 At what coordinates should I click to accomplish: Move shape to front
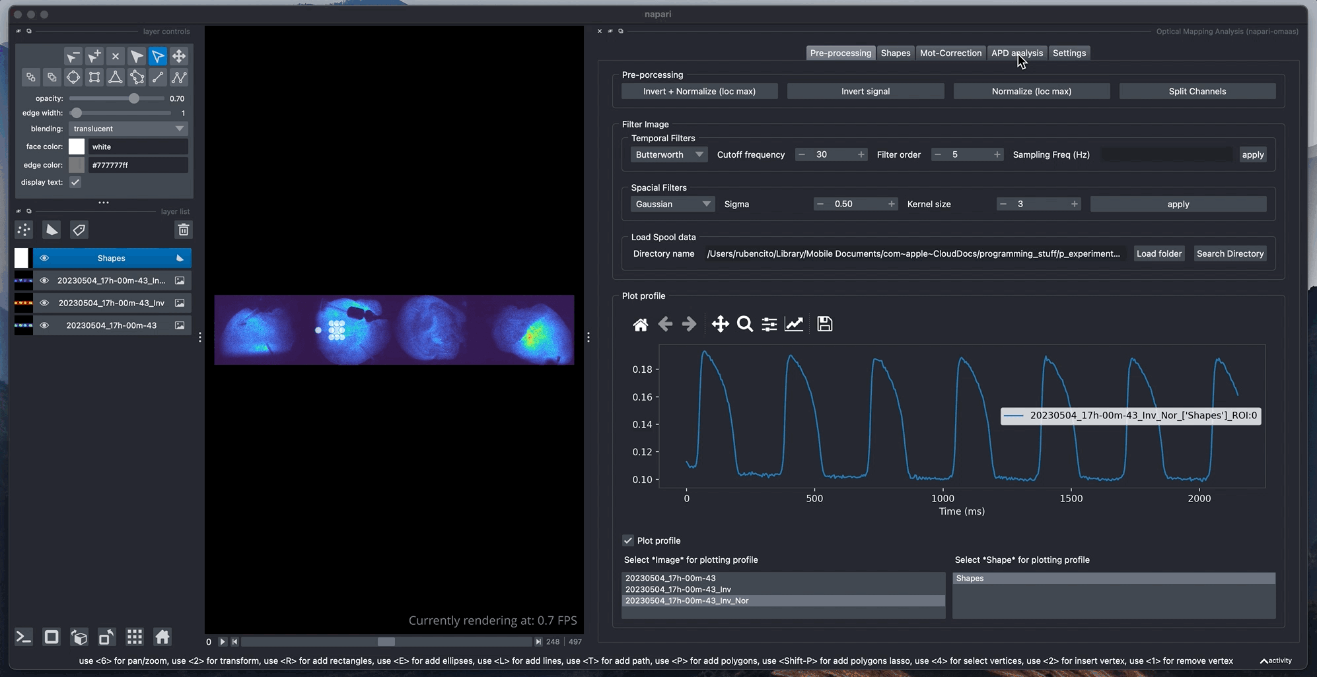coord(52,77)
